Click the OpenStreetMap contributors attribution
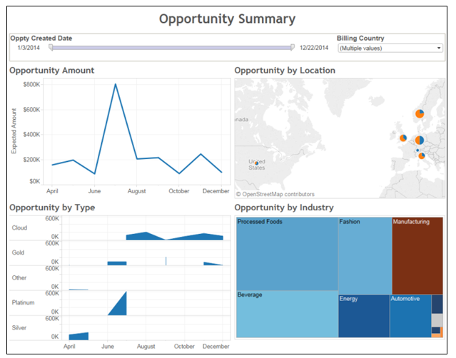456x358 pixels. pos(275,194)
